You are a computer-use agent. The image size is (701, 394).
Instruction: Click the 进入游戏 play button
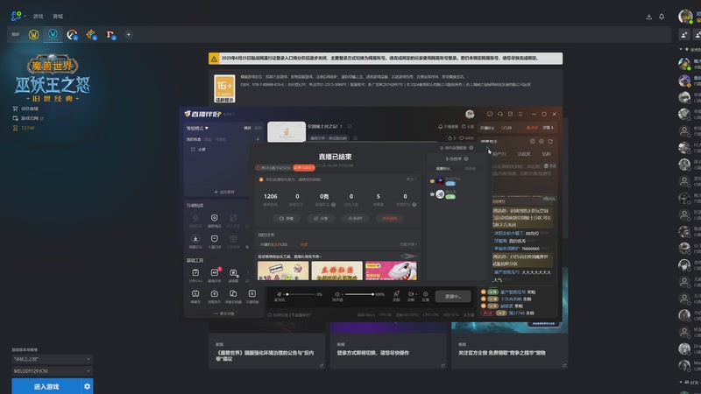[46, 386]
